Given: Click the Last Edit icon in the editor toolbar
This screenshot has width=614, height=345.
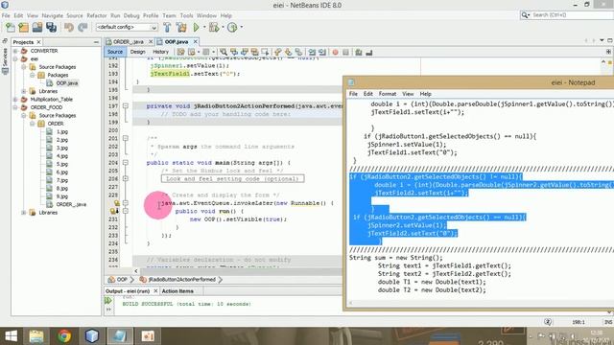Looking at the screenshot, I should 181,52.
